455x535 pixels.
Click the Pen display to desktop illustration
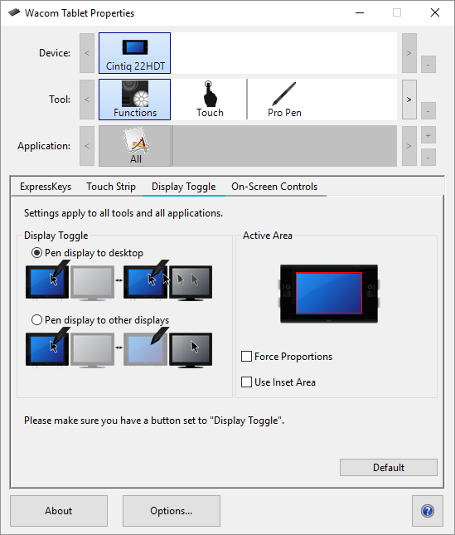[x=119, y=280]
